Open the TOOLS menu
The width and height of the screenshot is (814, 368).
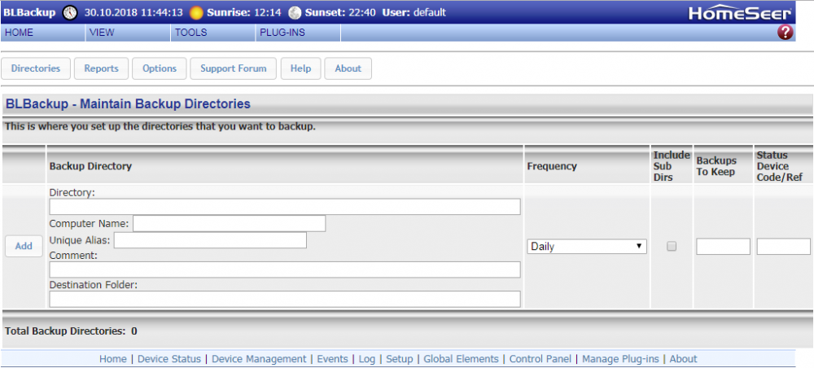pyautogui.click(x=191, y=33)
